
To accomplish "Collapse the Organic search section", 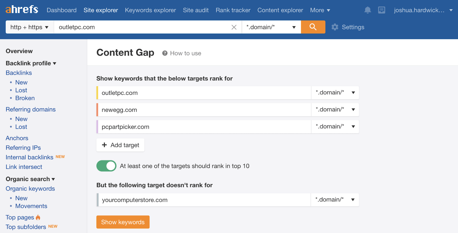I will click(30, 179).
